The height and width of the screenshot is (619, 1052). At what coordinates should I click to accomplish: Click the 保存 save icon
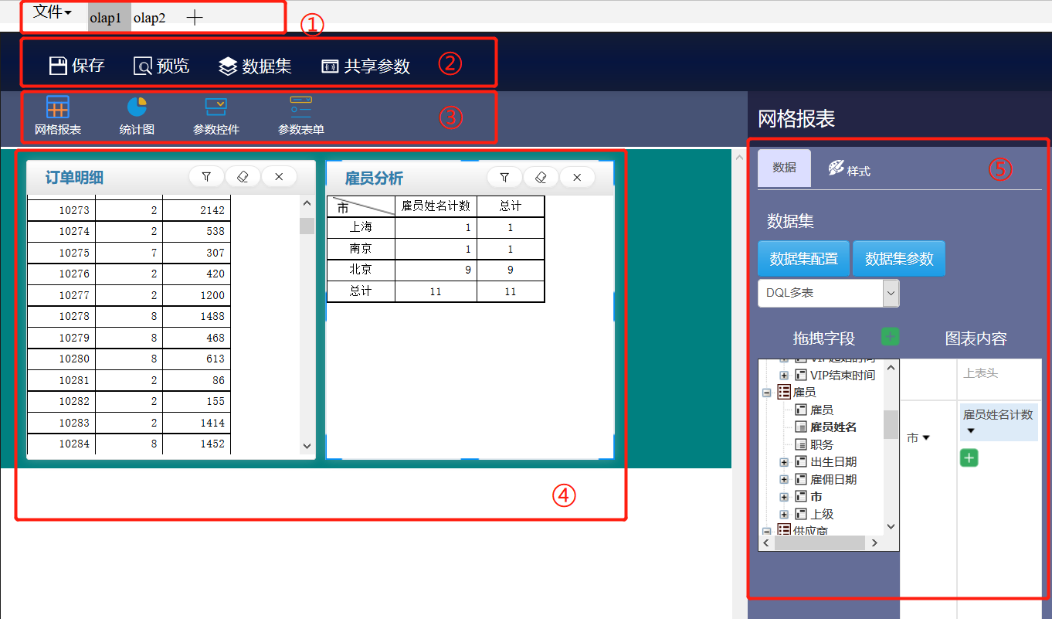tap(58, 66)
